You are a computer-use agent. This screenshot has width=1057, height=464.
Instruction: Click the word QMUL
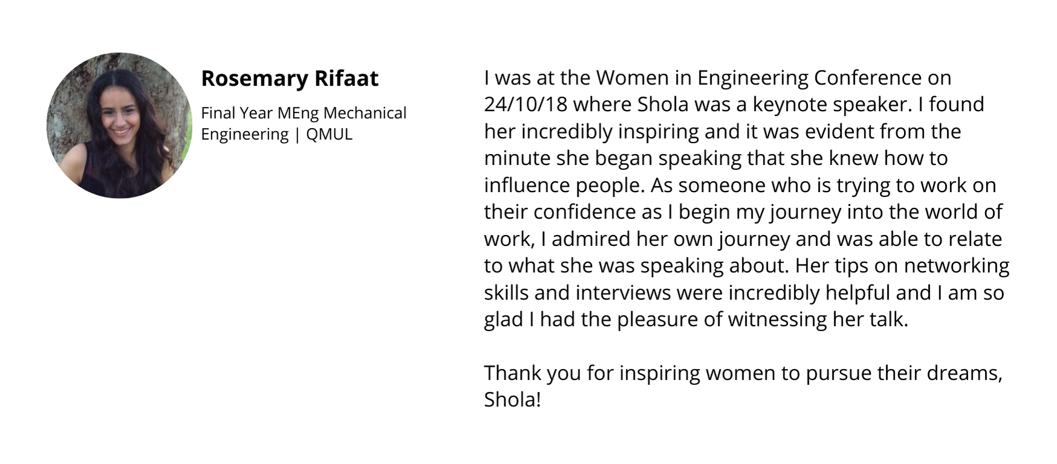click(329, 134)
